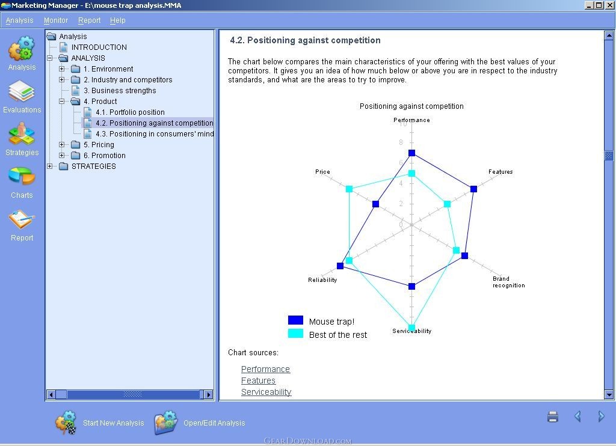Open the Help menu
Screen dimensions: 616x446
pos(117,20)
